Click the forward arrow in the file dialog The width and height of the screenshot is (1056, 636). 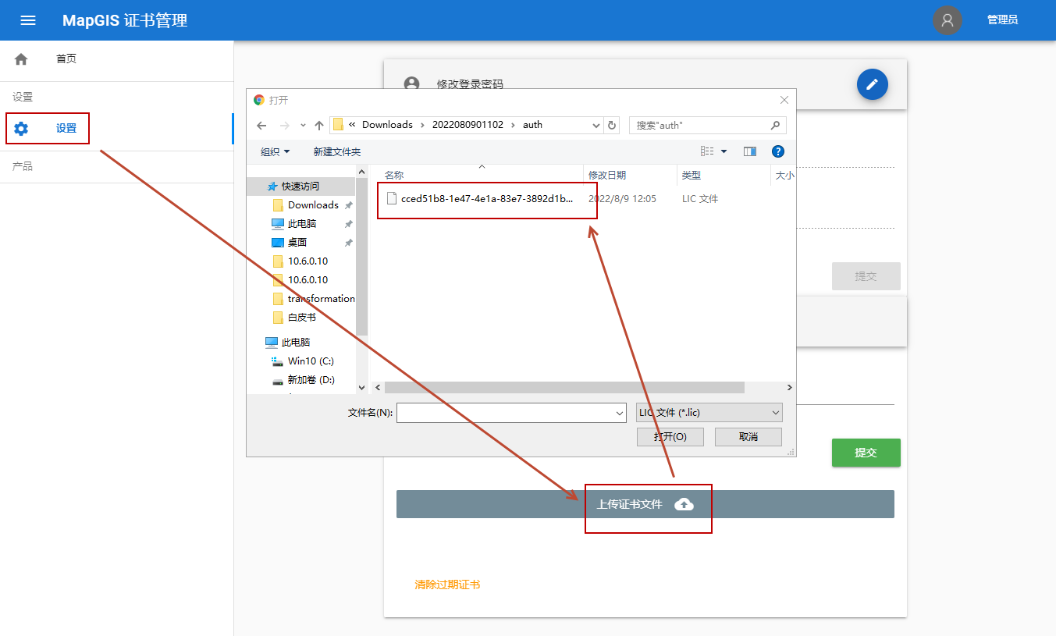point(285,126)
